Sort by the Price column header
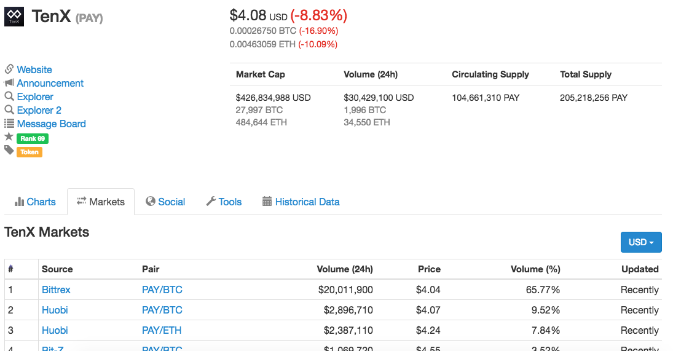The height and width of the screenshot is (351, 673). tap(429, 269)
